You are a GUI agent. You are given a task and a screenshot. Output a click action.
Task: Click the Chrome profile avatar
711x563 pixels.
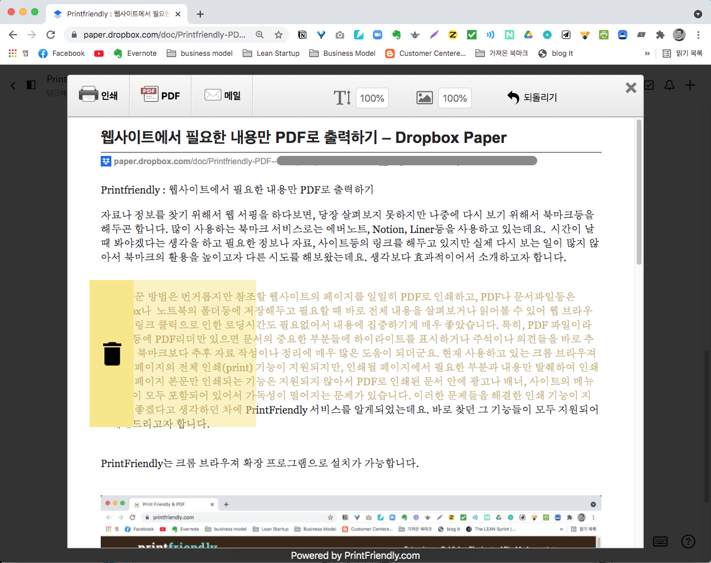pyautogui.click(x=679, y=35)
